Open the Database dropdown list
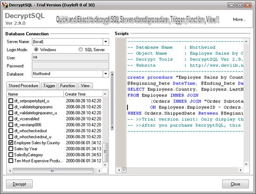Screen dimensions: 256x194 coord(106,74)
